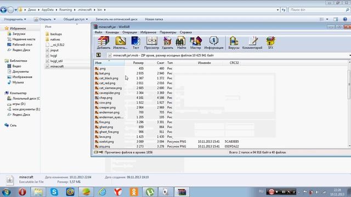Select ghast_fire.png file
Screen dimensions: 351x197
click(x=109, y=132)
